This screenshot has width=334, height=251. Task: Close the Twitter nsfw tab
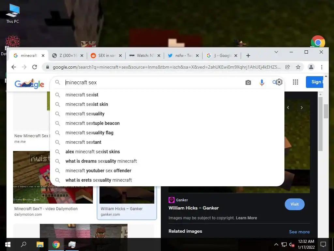tap(197, 56)
